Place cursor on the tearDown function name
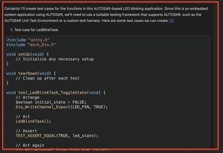Screen dimensions: 223x153 (28, 74)
